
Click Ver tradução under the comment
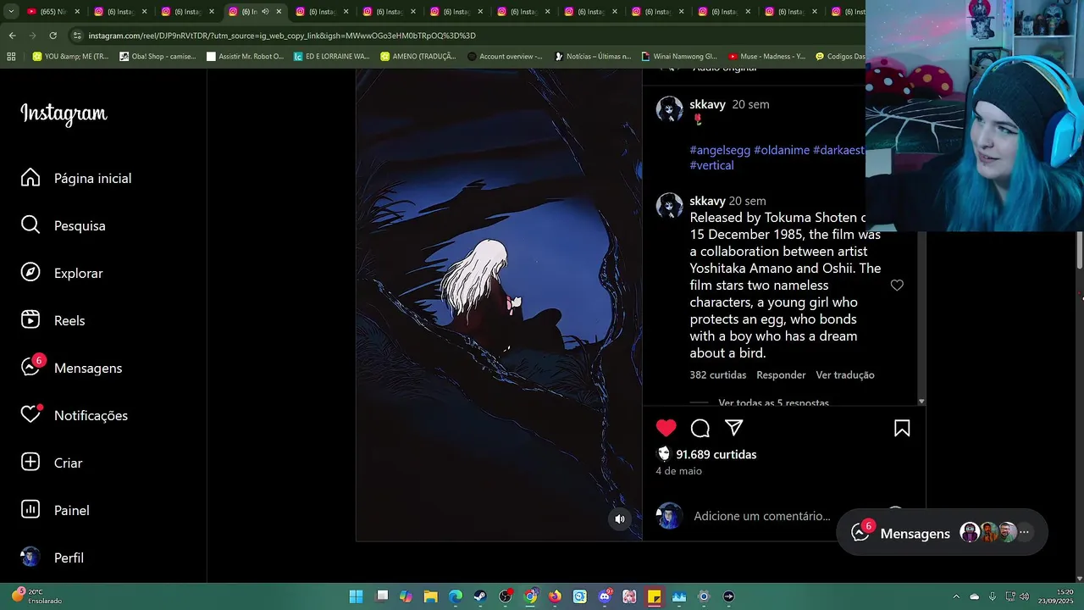845,374
